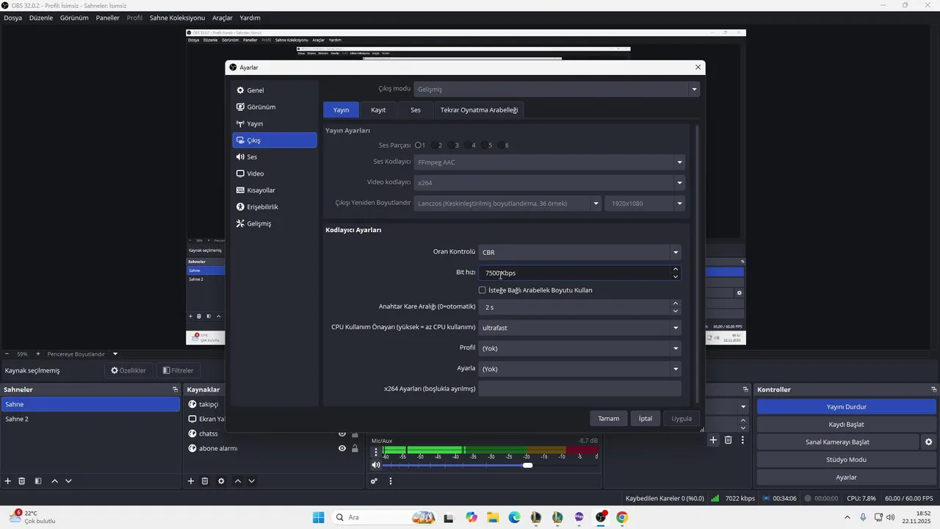Move source down arrow in Kaynaklar
Screen dimensions: 940x529
pos(251,481)
